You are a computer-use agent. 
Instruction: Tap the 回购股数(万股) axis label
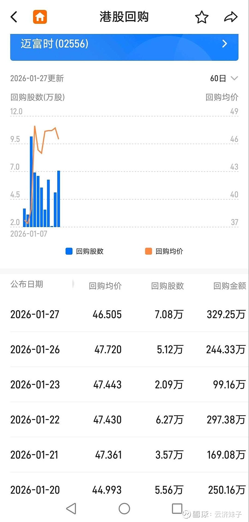click(x=38, y=97)
